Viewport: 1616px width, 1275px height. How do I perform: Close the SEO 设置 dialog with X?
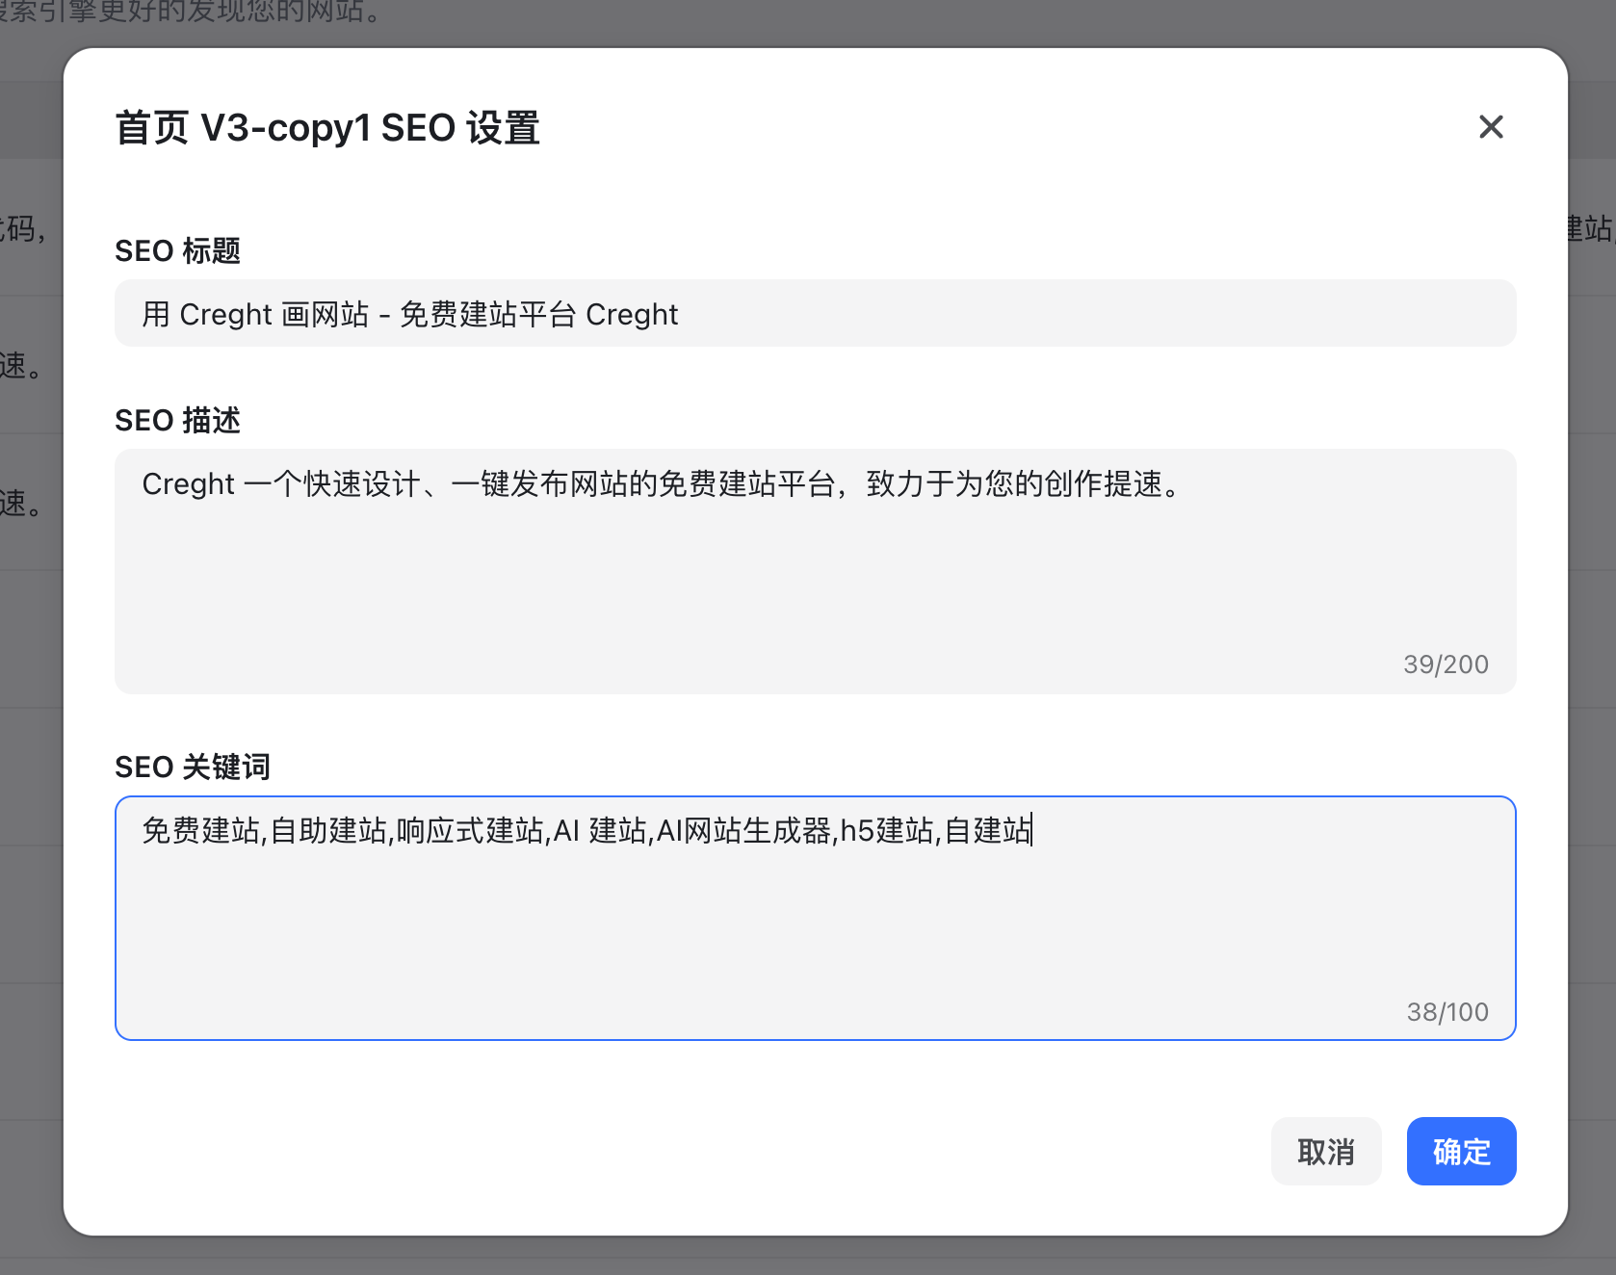(x=1491, y=126)
